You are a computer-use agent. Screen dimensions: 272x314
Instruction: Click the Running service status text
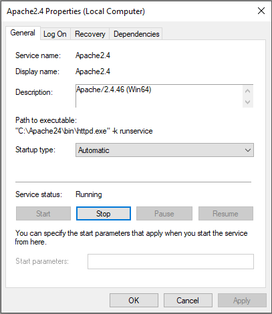[x=89, y=194]
